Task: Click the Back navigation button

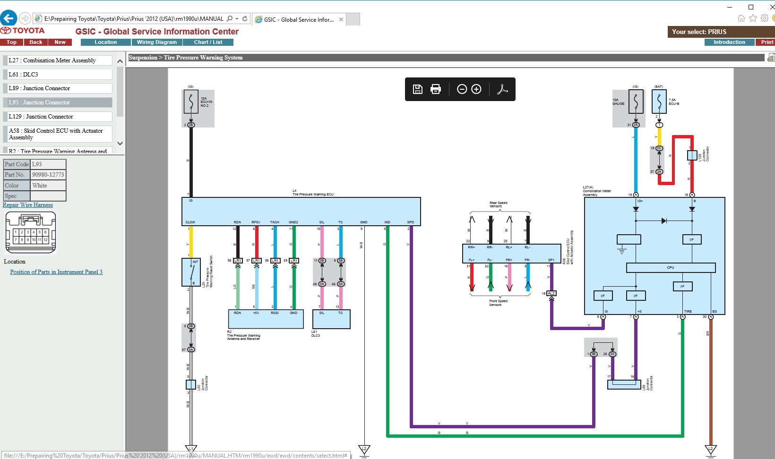Action: (x=36, y=42)
